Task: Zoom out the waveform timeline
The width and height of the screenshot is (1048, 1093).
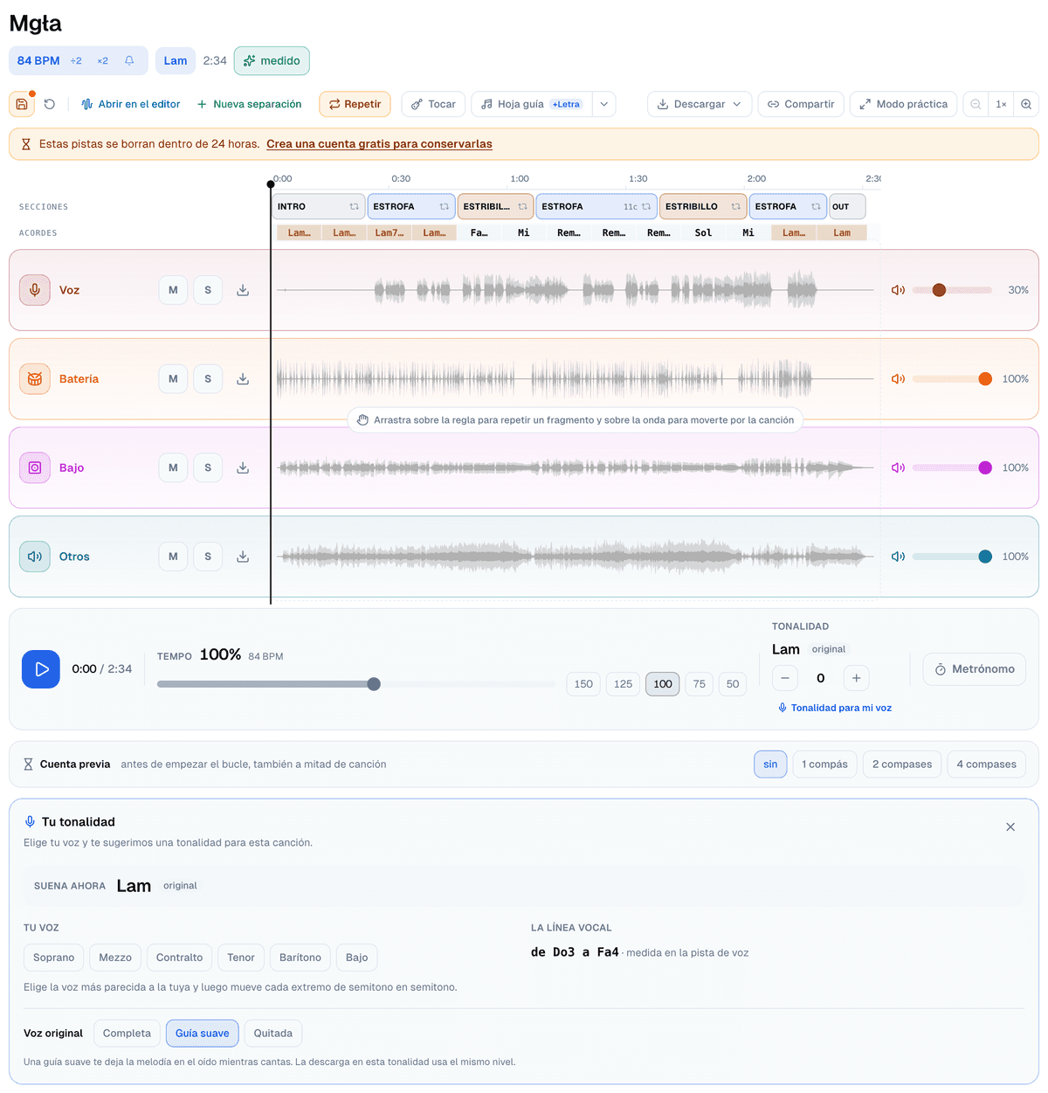Action: (976, 104)
